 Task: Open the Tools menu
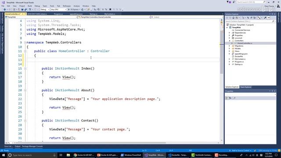coord(52,6)
